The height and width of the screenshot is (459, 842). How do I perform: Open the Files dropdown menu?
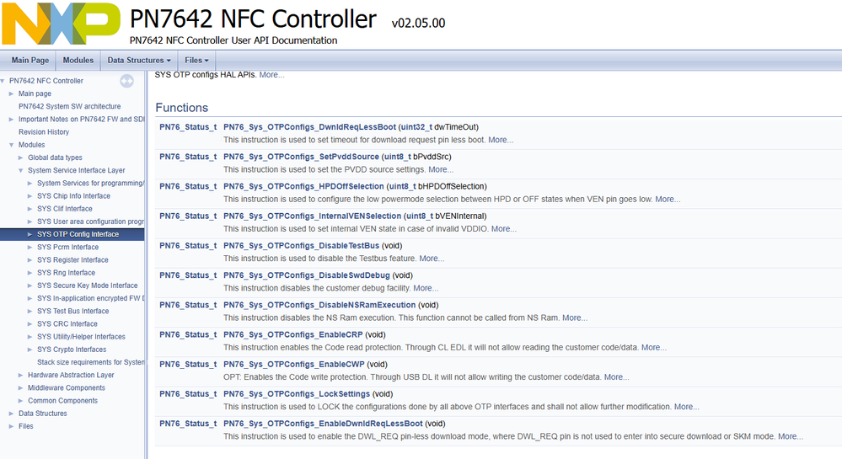tap(196, 60)
